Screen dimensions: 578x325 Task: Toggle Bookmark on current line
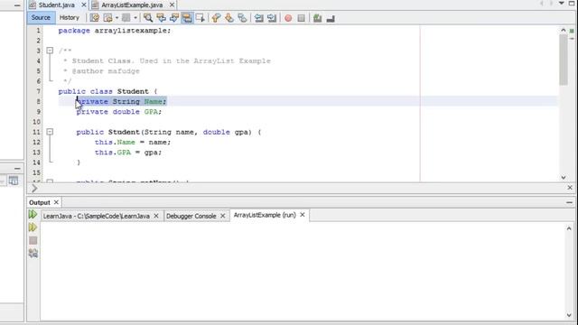point(242,18)
